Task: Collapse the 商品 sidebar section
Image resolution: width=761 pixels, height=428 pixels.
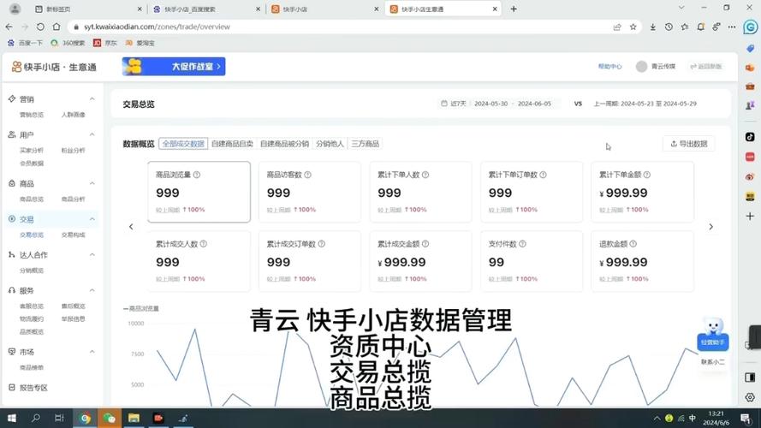Action: click(92, 183)
